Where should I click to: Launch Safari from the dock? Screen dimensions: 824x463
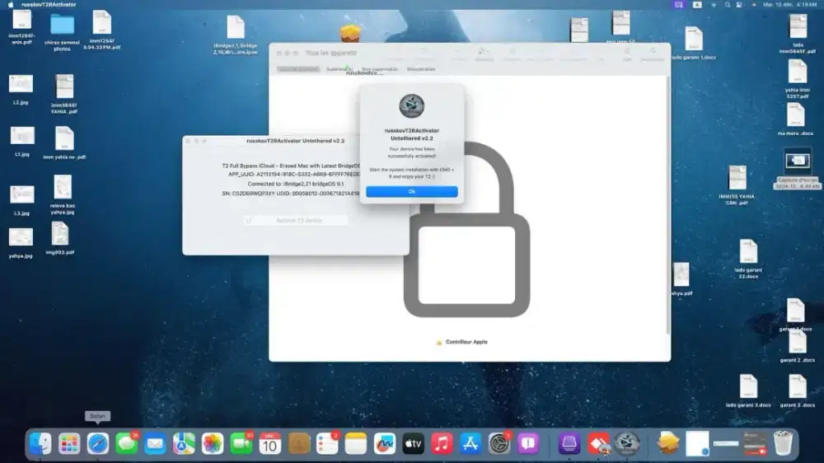click(98, 443)
